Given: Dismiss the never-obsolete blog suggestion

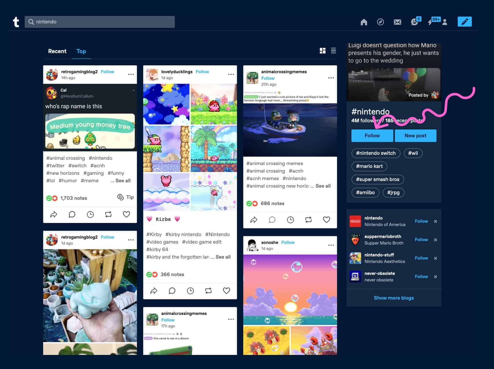Looking at the screenshot, I should 436,277.
